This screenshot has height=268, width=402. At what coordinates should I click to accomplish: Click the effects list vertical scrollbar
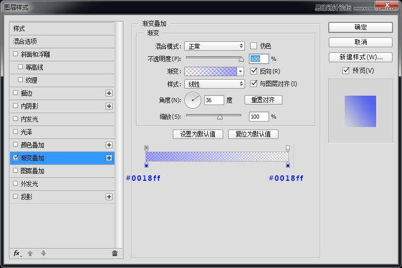118,134
